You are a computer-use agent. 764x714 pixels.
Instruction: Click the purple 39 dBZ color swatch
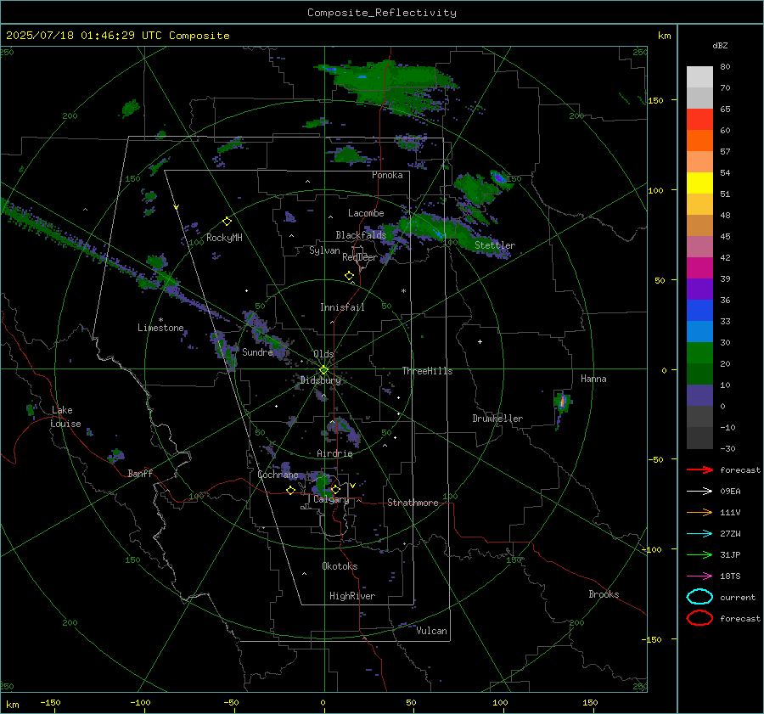click(x=699, y=289)
